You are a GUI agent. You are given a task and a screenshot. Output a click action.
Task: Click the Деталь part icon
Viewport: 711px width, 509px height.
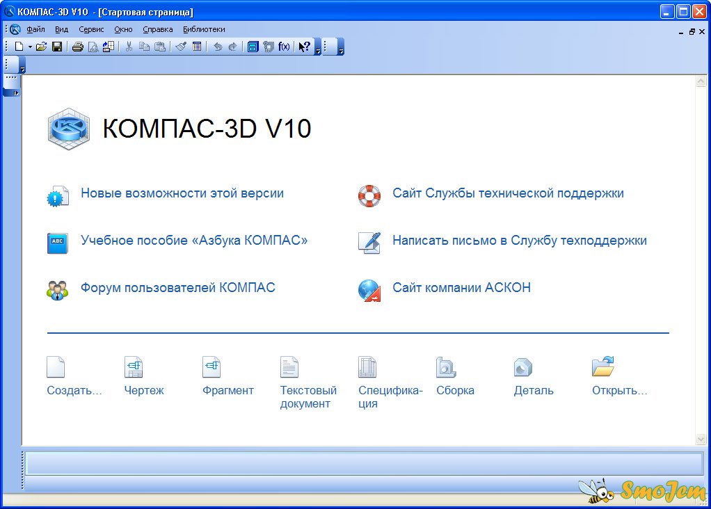point(523,366)
